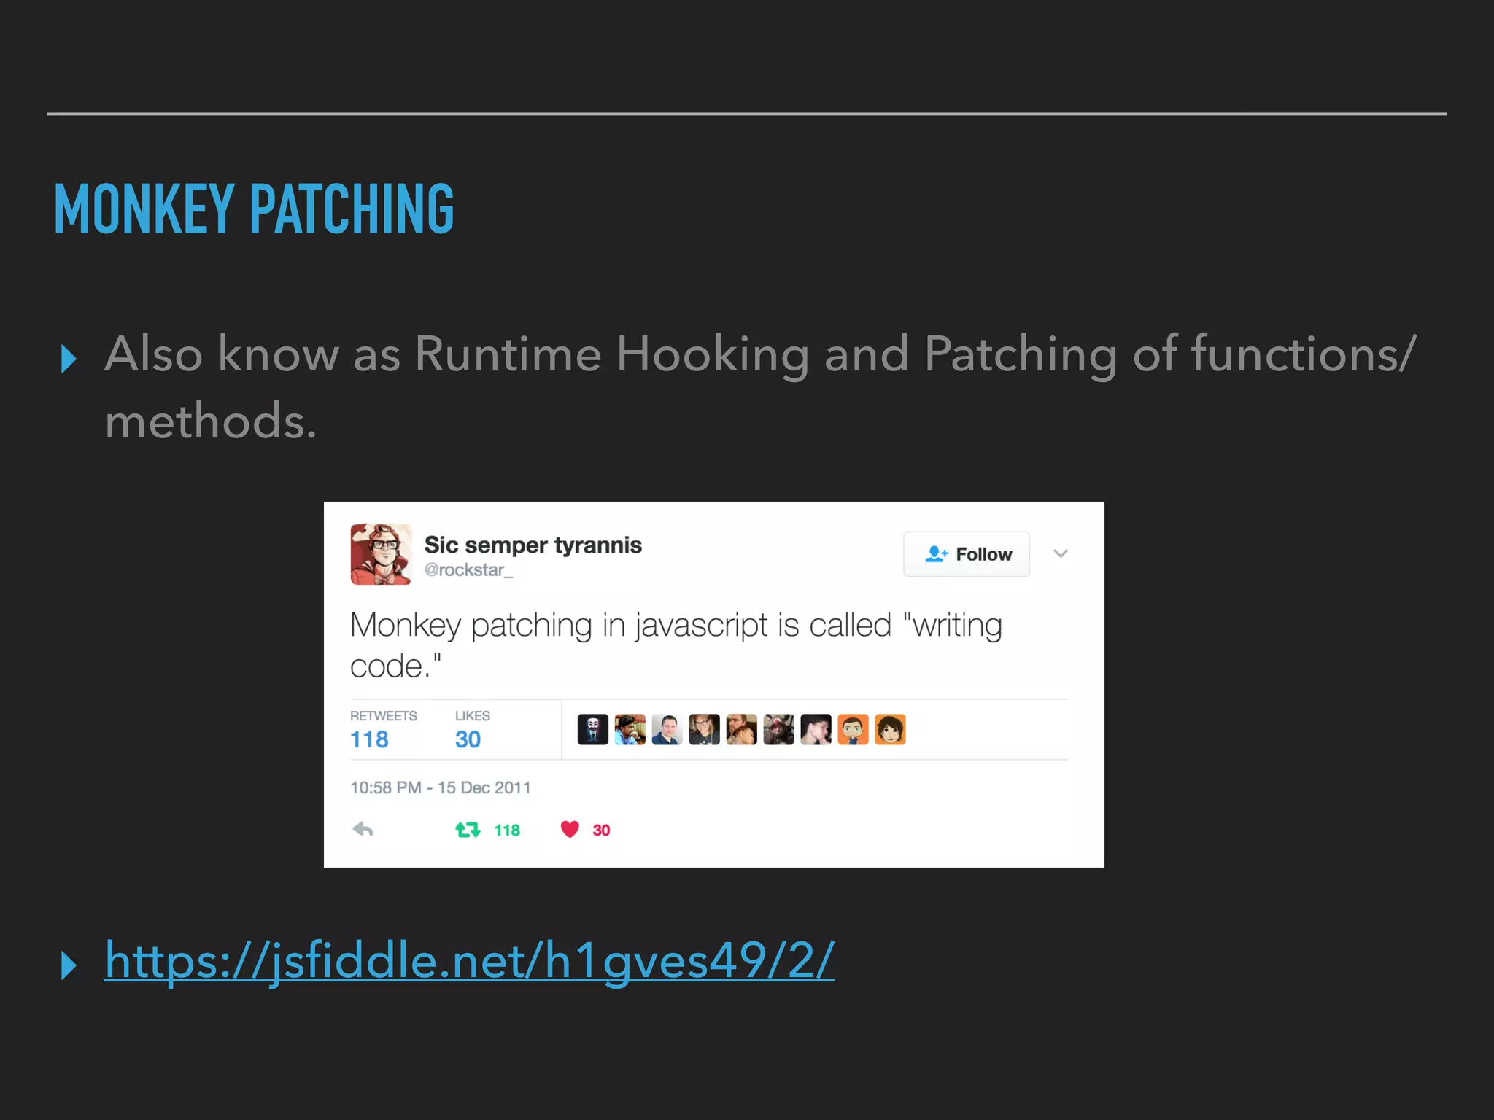Click the RETWEETS label

click(x=384, y=716)
